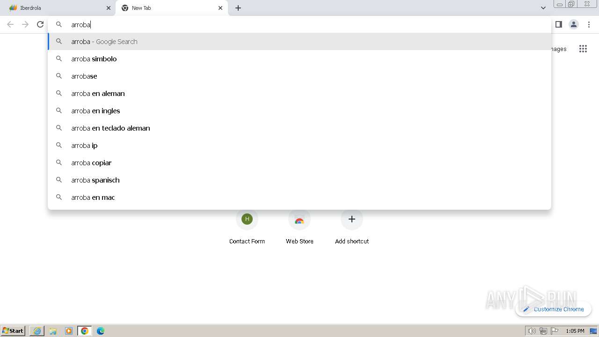Click the Show desktop tray button
Image resolution: width=599 pixels, height=337 pixels.
pos(593,331)
